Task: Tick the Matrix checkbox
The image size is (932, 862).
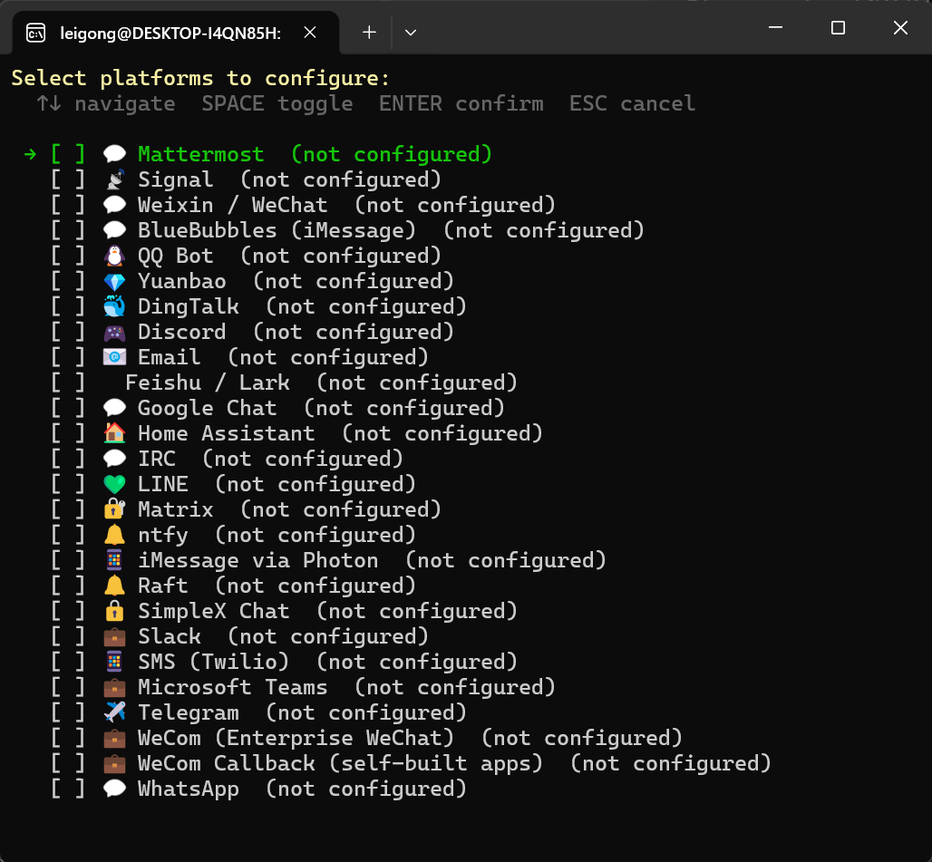Action: (68, 509)
